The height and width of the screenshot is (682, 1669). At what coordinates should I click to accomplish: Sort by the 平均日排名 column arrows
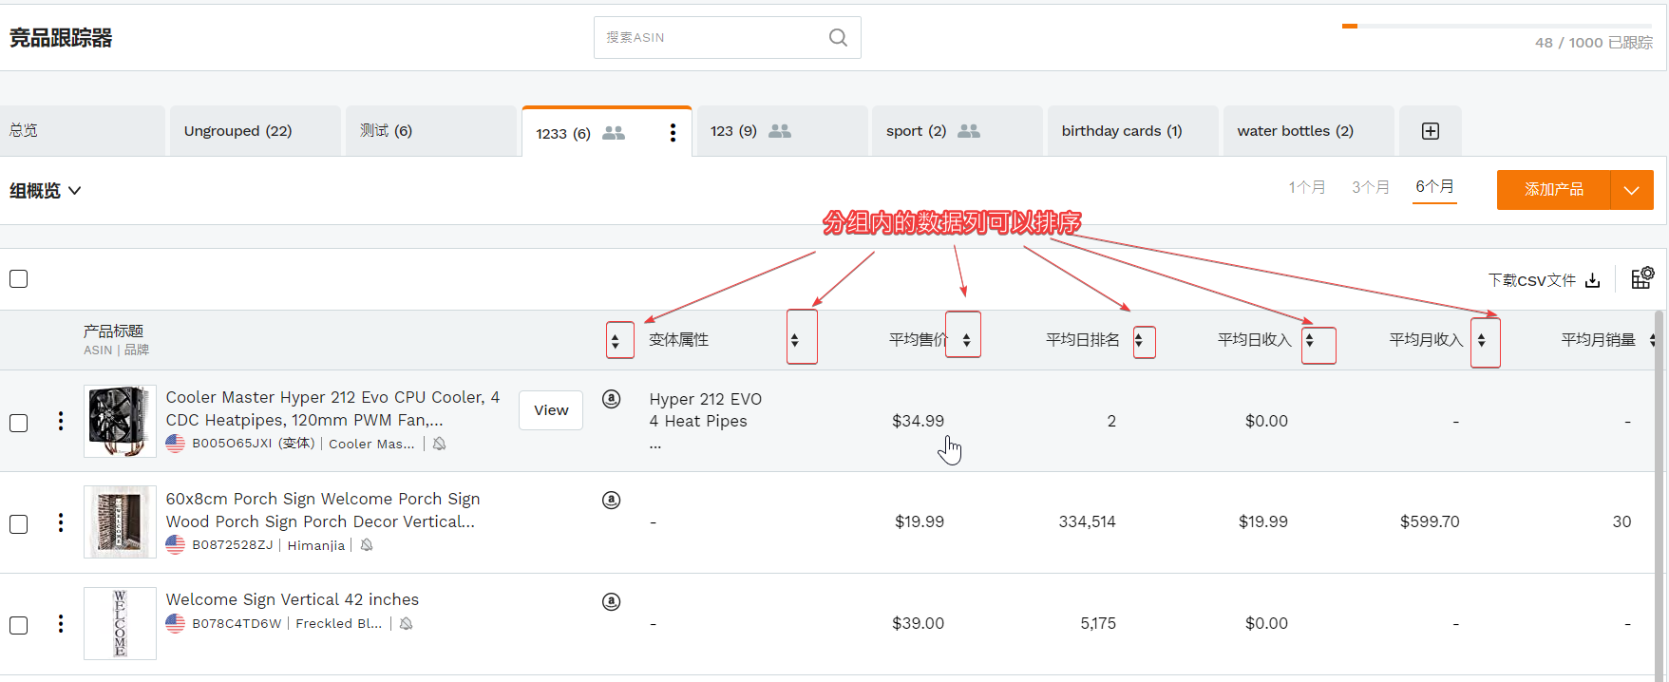point(1138,340)
